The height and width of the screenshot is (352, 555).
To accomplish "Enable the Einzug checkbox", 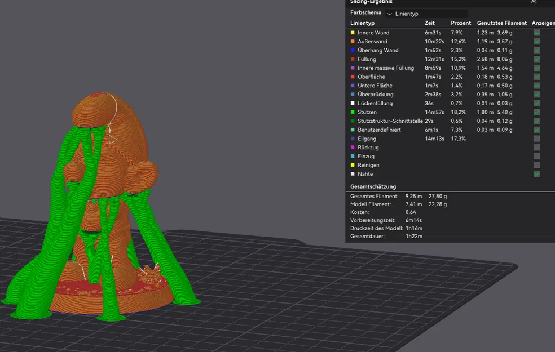I will (x=536, y=156).
